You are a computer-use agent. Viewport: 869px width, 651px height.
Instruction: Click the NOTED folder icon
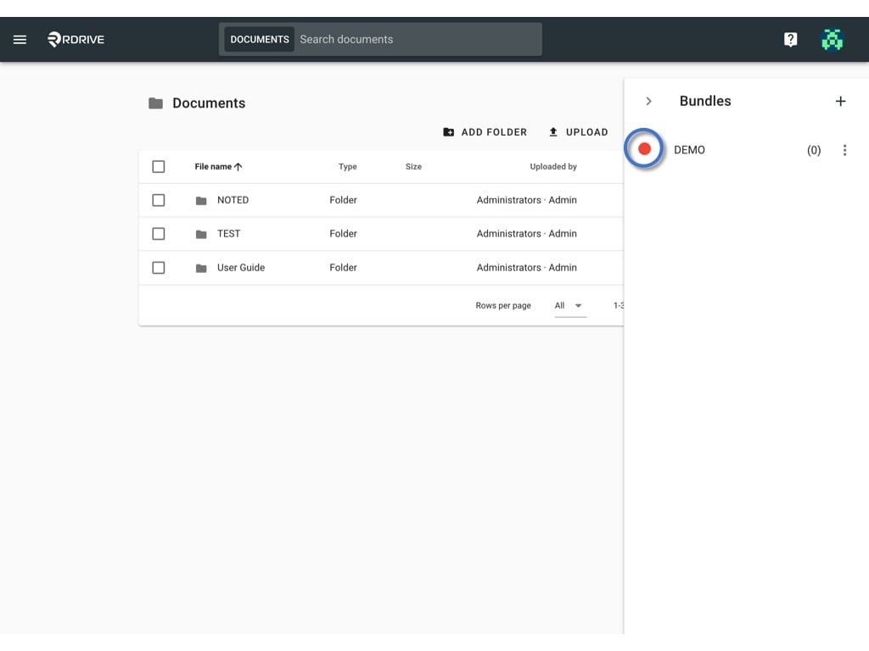coord(201,200)
